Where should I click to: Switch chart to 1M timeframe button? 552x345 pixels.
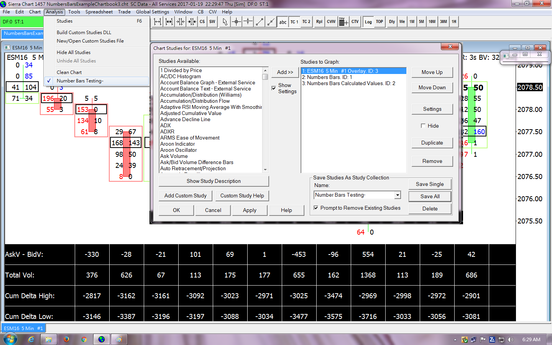click(x=412, y=22)
